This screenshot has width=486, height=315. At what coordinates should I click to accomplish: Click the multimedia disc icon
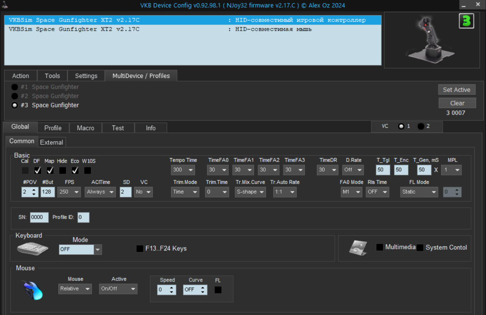(x=355, y=248)
